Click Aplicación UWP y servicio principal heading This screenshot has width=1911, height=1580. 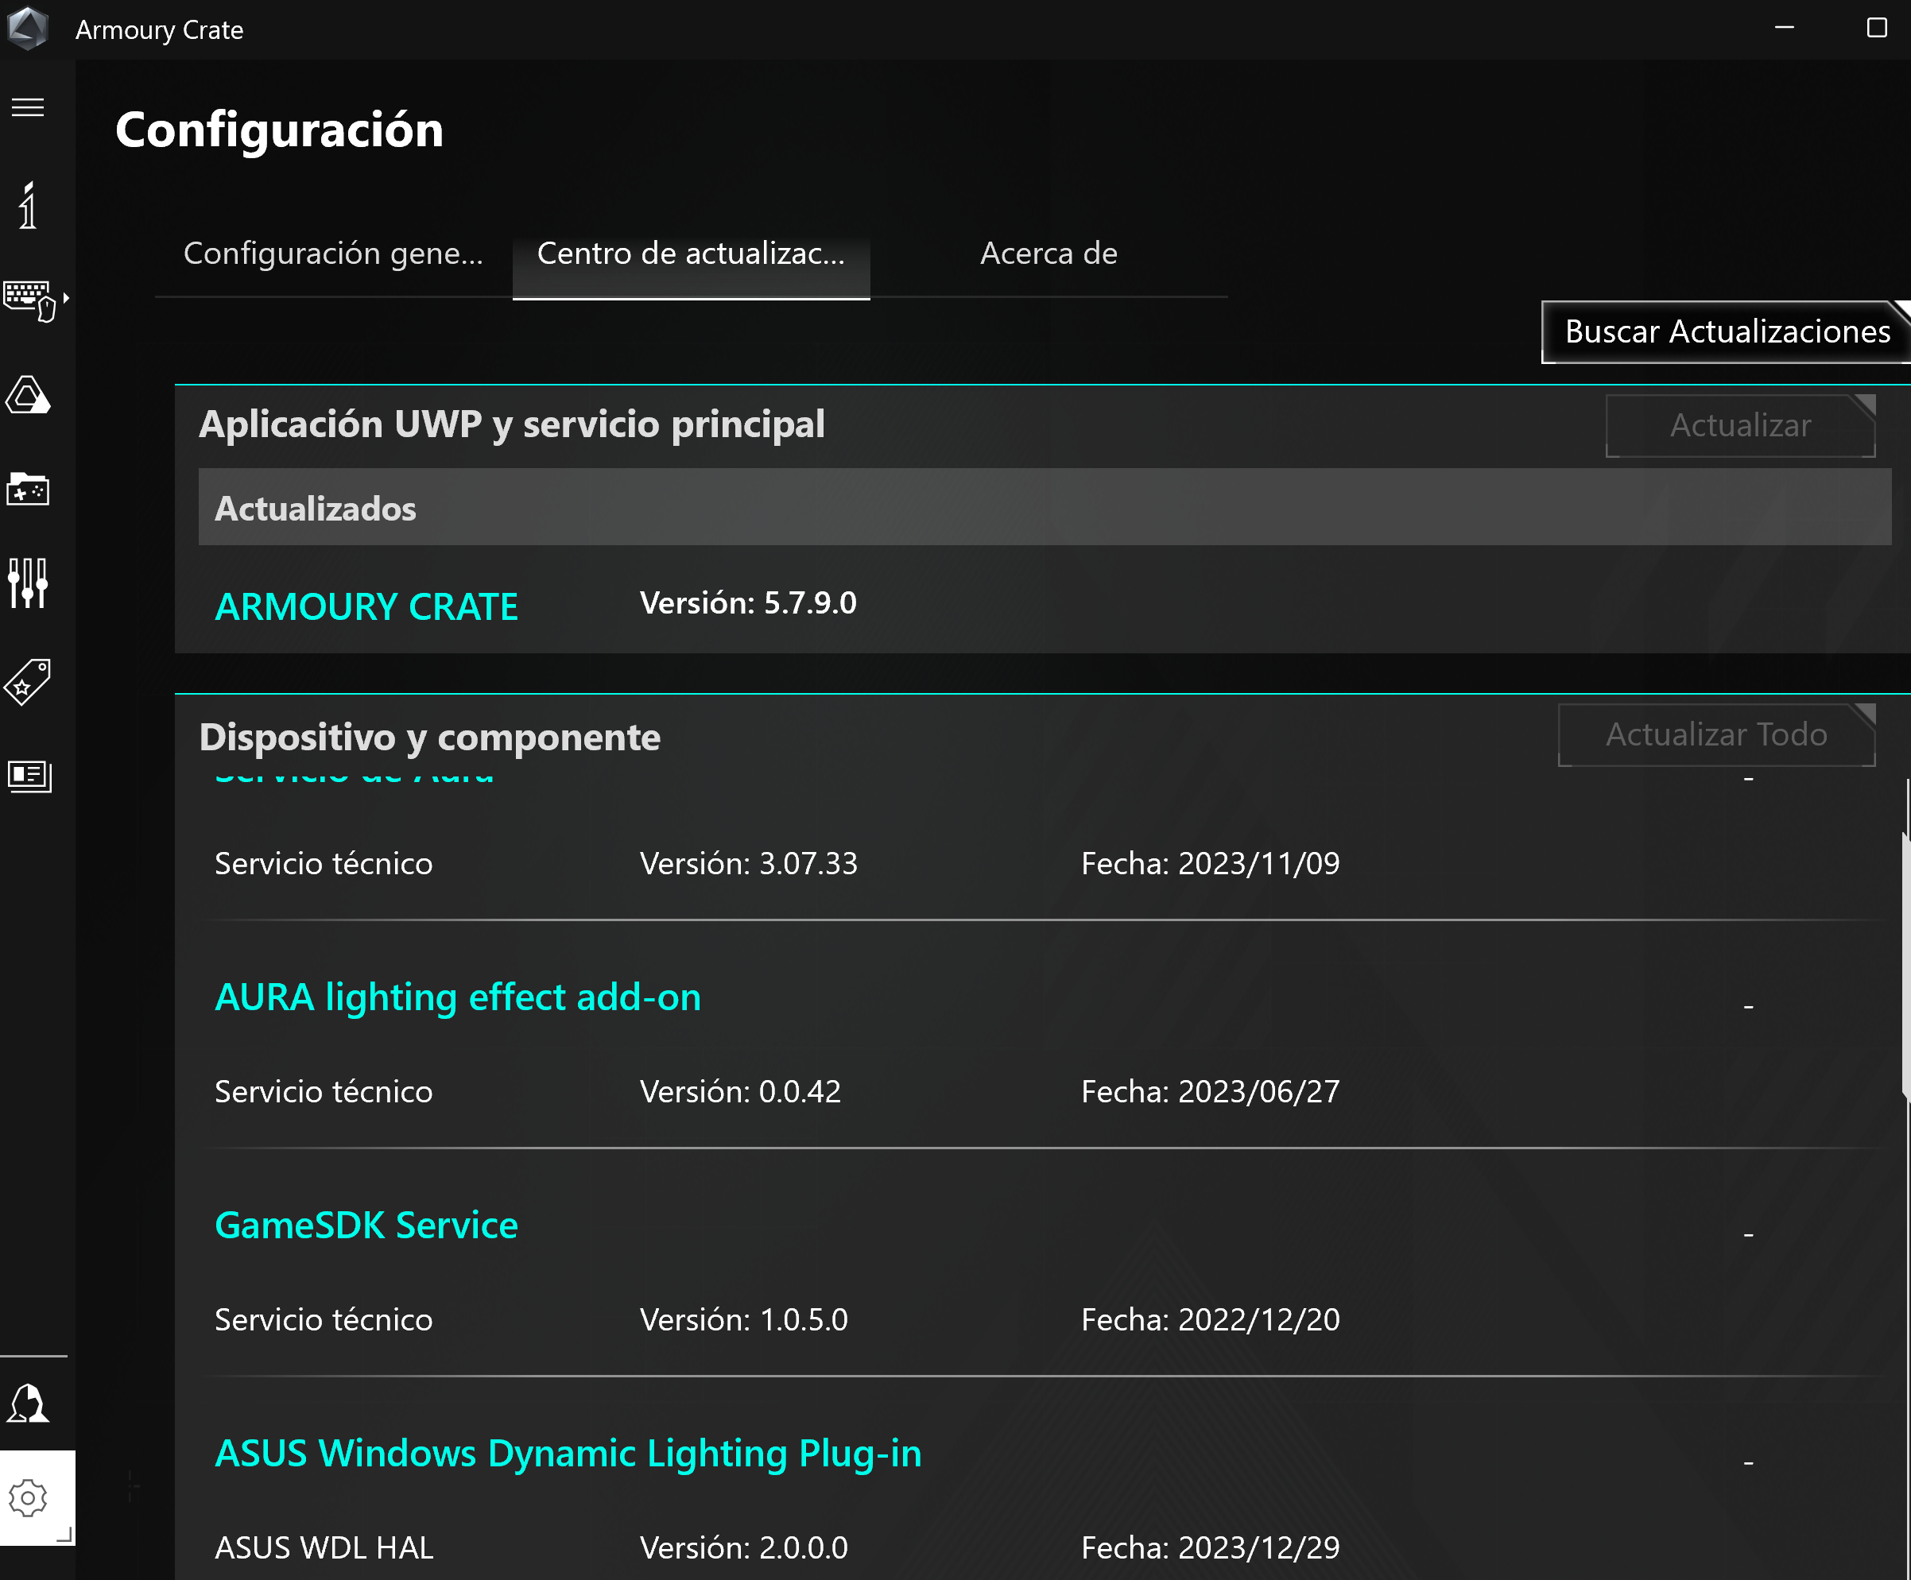point(511,424)
